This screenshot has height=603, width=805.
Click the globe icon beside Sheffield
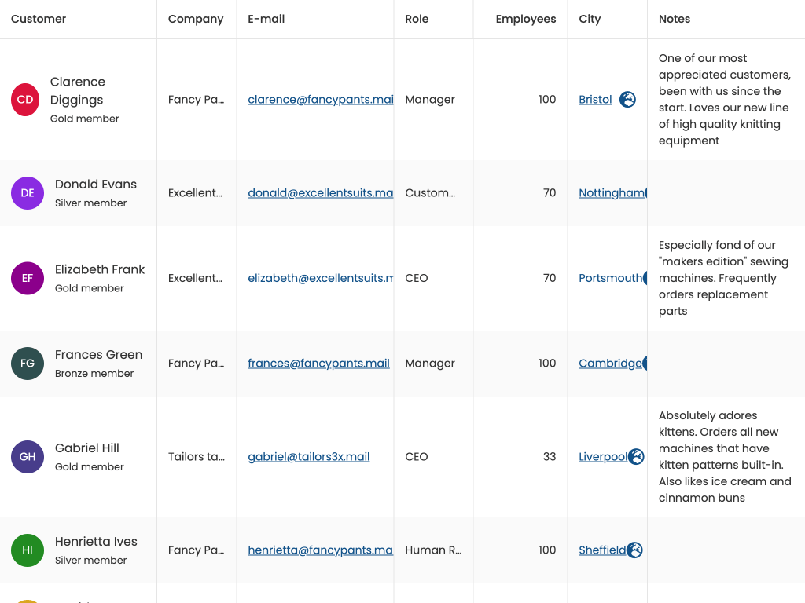coord(634,550)
